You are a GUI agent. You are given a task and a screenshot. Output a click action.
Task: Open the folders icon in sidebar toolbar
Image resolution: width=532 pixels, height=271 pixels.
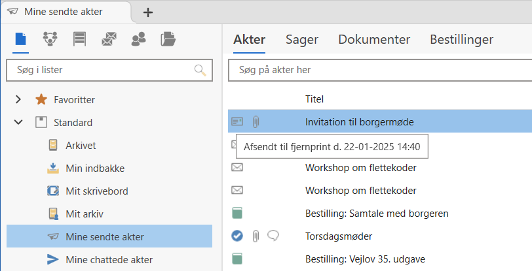pyautogui.click(x=168, y=39)
